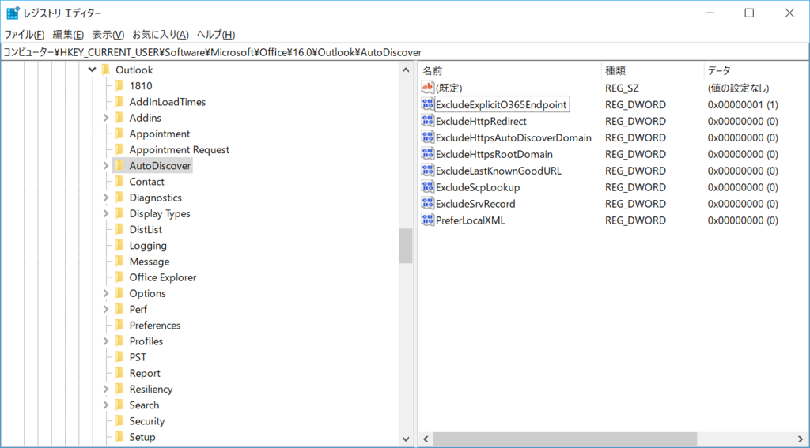Click the values pane scroll right arrow

[801, 439]
